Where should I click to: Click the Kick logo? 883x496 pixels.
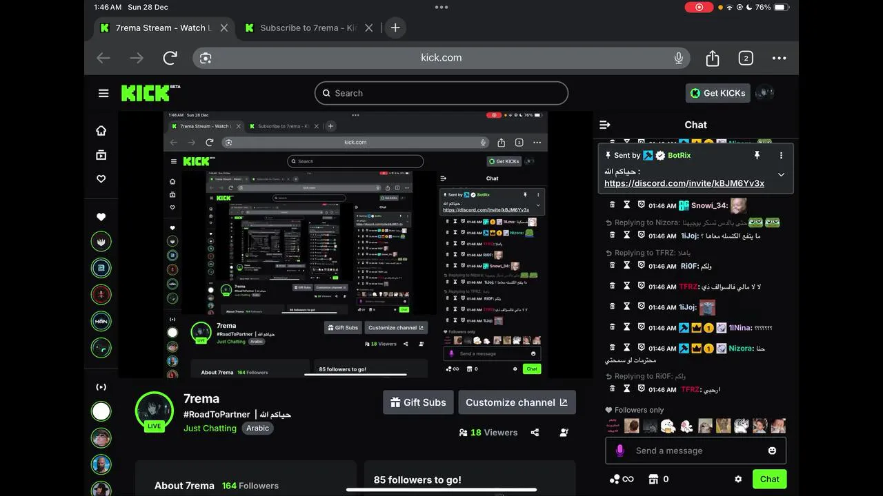click(150, 93)
